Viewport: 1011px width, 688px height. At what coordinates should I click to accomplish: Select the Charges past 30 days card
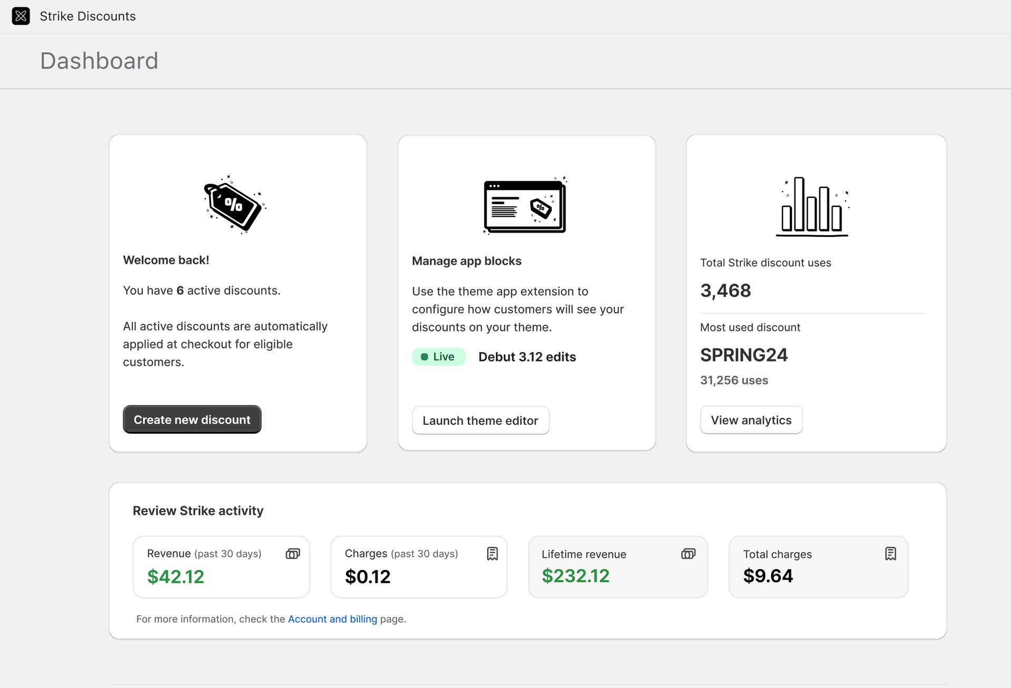pos(419,567)
